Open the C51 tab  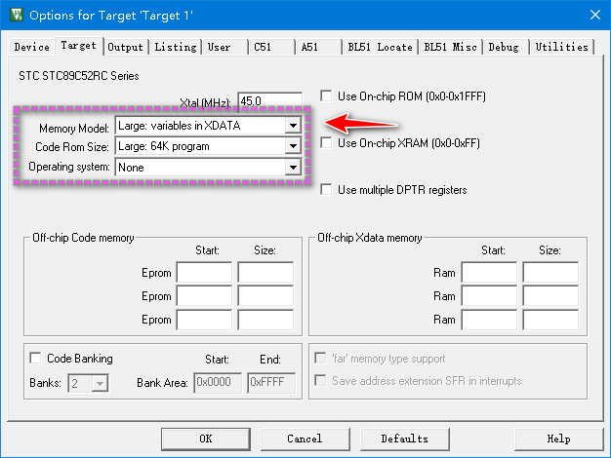pyautogui.click(x=271, y=47)
